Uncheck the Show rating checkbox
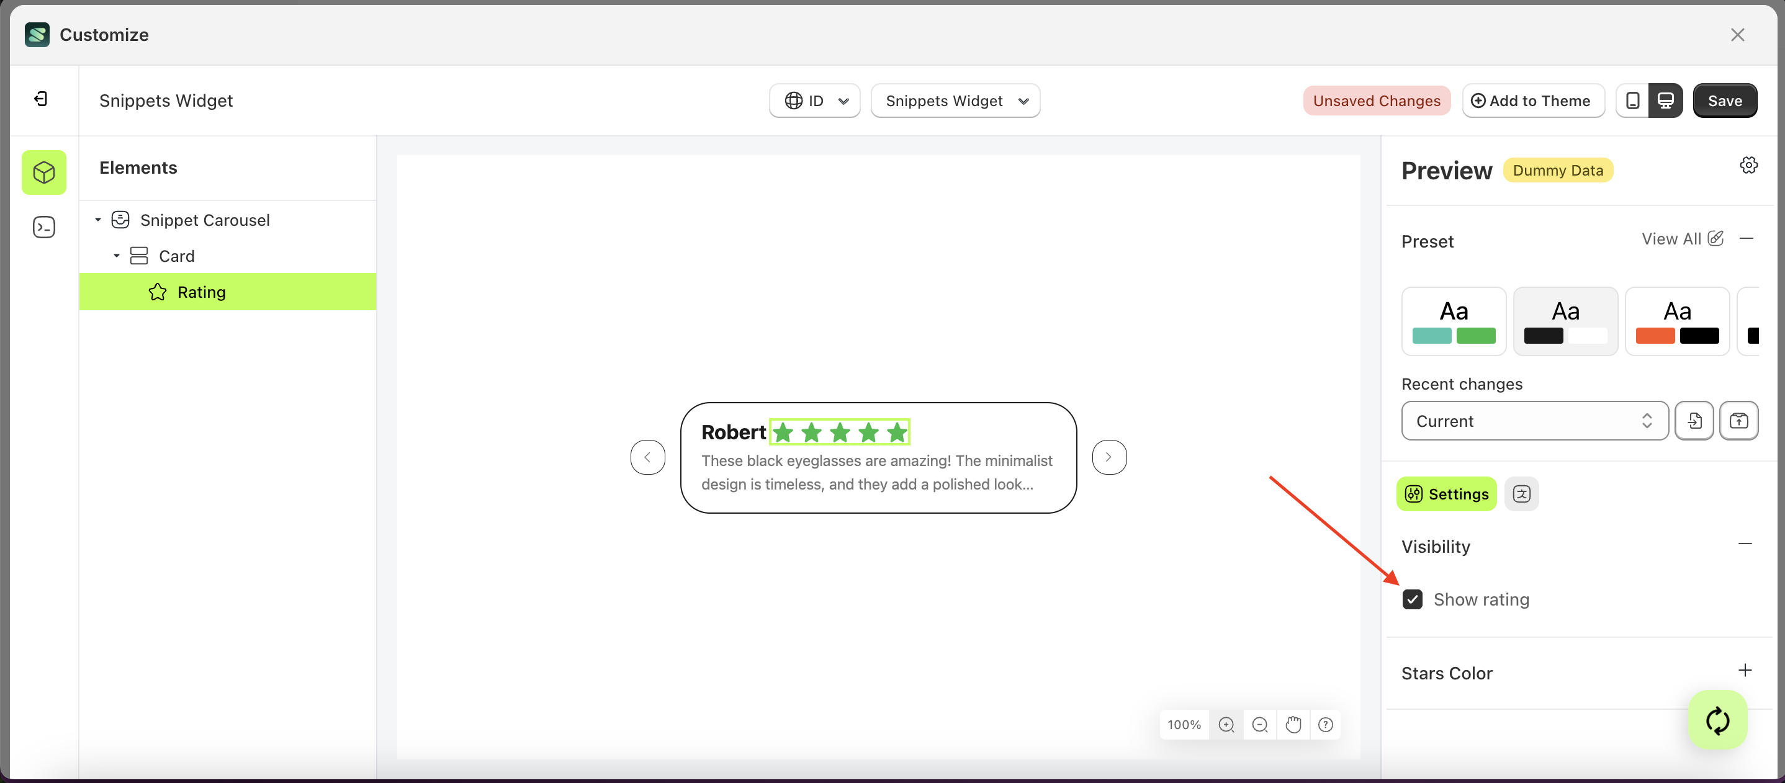Viewport: 1785px width, 783px height. [1413, 599]
